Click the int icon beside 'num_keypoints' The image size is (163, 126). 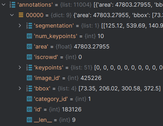29,36
